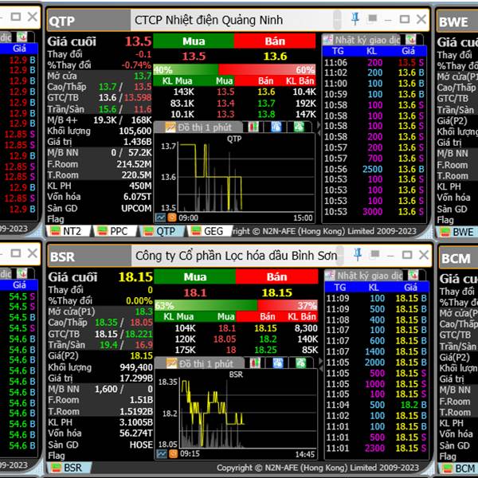This screenshot has height=478, width=478.
Task: Select BSR 11:04 trade at 18.2
Action: tap(377, 405)
